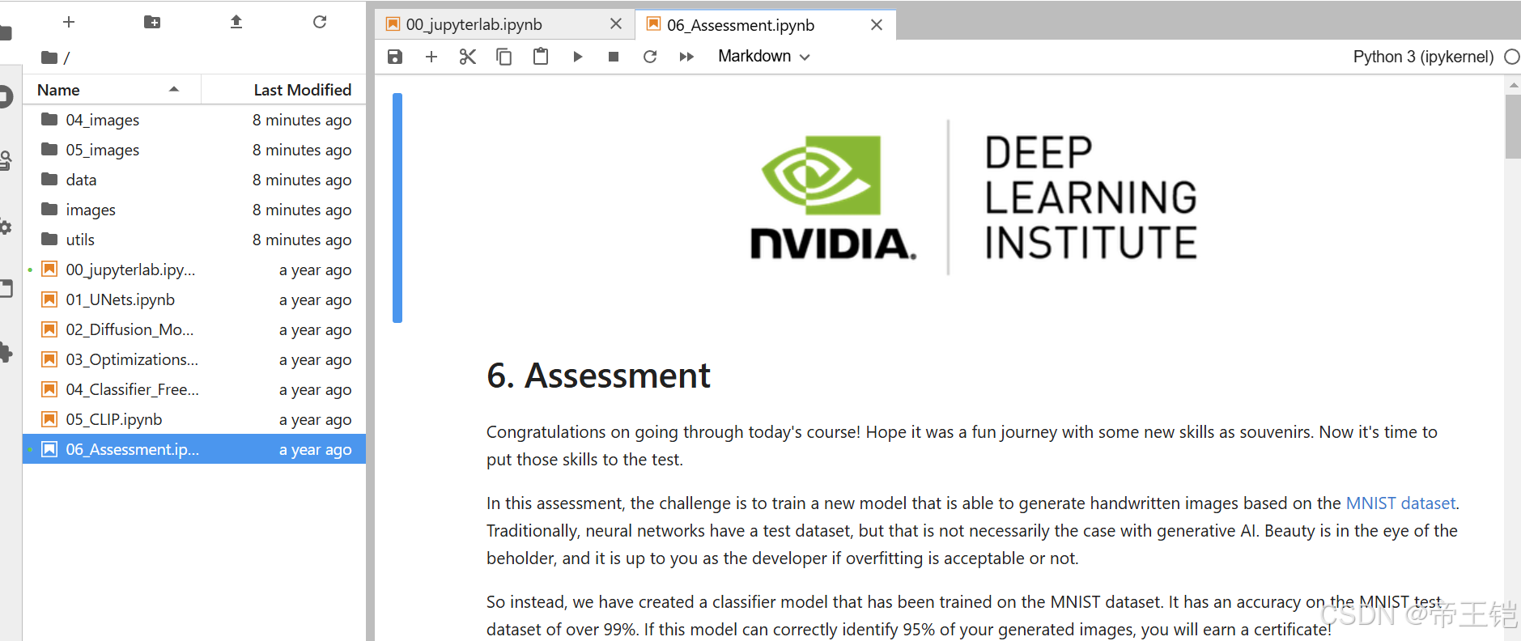The width and height of the screenshot is (1521, 641).
Task: Run the selected cell with play icon
Action: pyautogui.click(x=578, y=57)
